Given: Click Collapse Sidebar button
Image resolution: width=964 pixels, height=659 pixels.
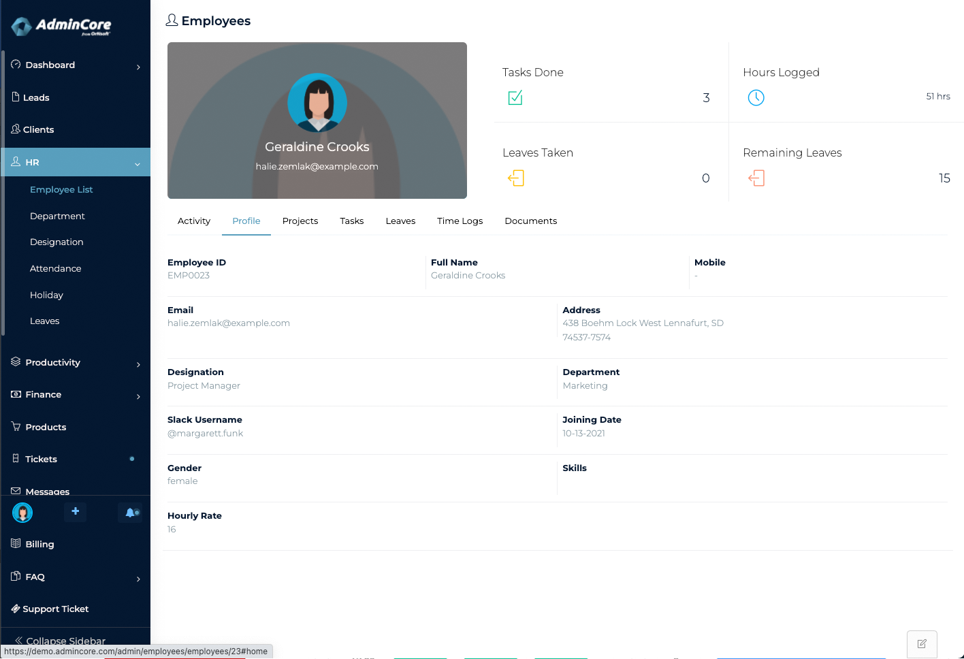Looking at the screenshot, I should point(60,641).
